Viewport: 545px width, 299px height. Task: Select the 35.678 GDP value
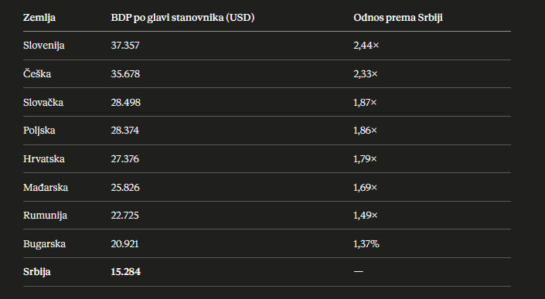pos(125,74)
